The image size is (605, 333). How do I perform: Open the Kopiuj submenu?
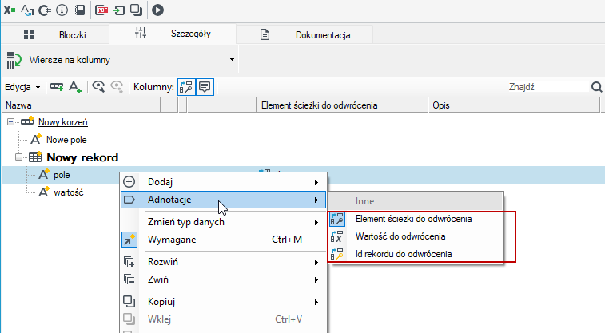224,302
